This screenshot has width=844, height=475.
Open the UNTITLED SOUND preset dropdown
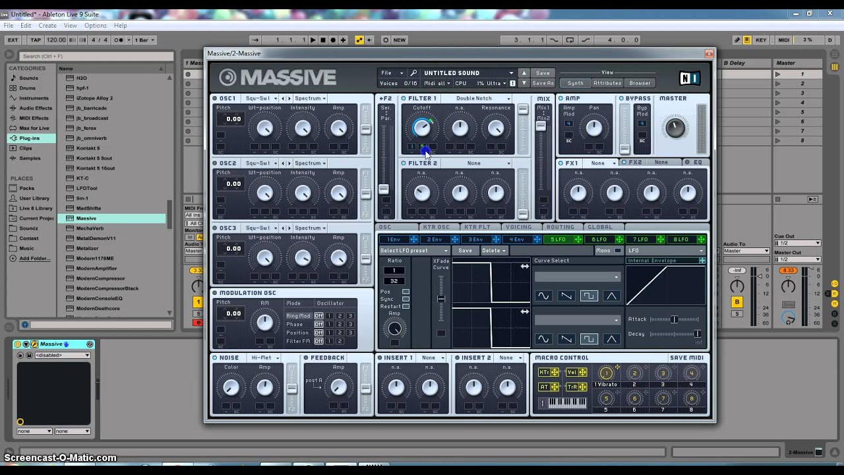[x=467, y=73]
